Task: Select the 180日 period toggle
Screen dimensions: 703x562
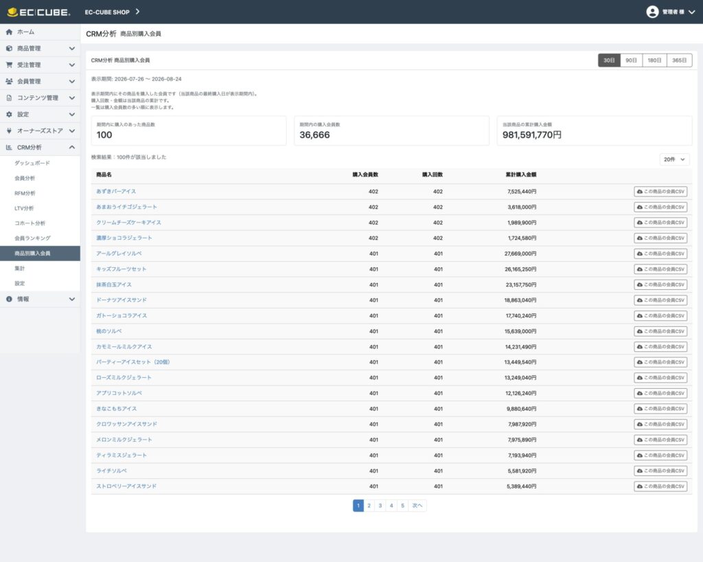Action: [654, 60]
